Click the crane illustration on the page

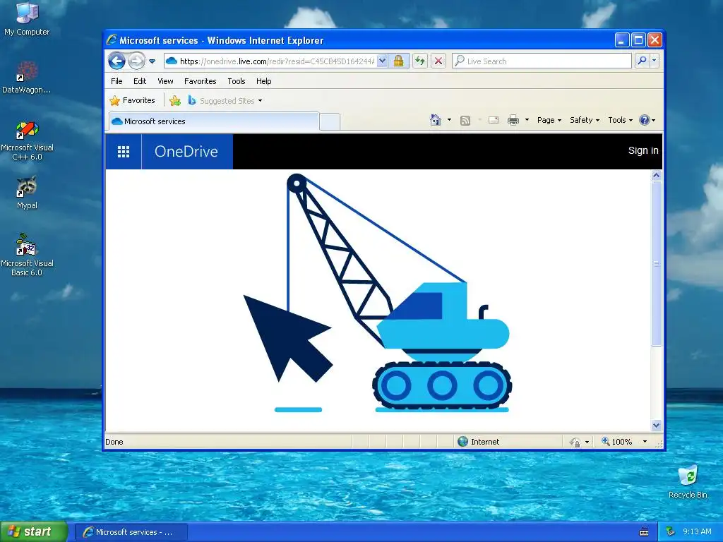pos(378,293)
